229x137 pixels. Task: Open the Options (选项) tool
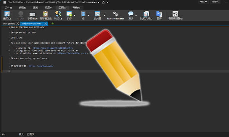click(7, 16)
